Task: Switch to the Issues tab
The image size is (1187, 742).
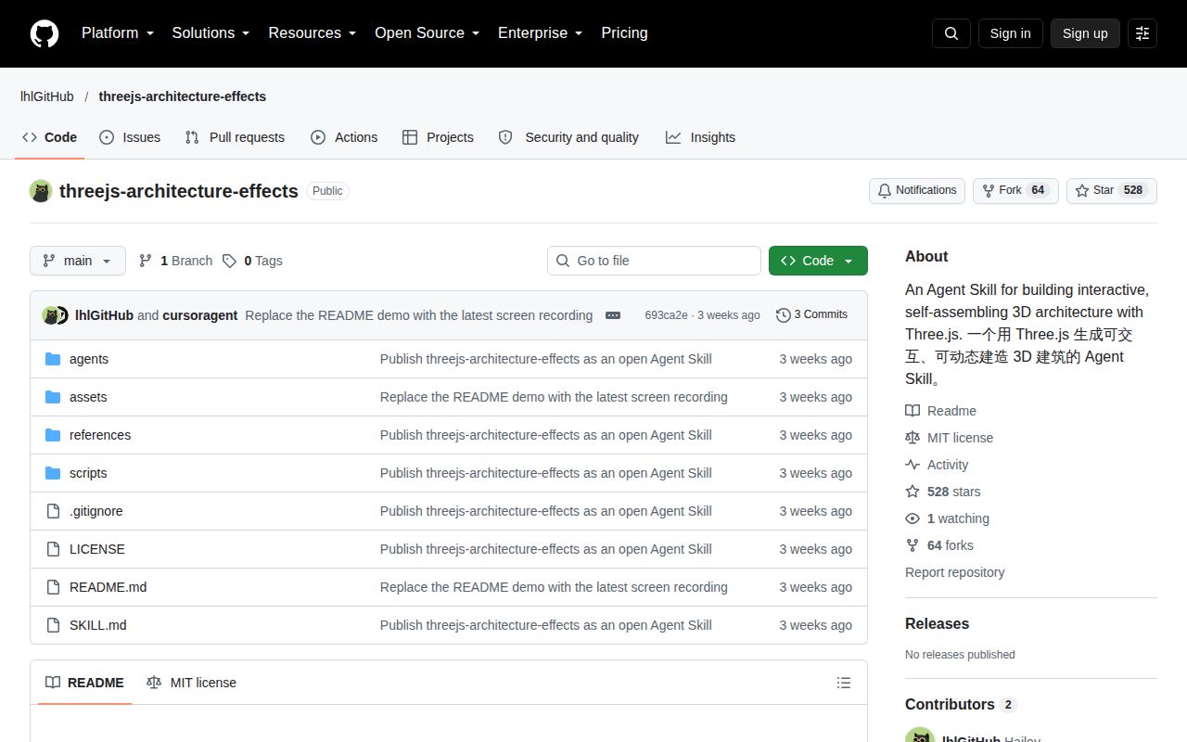Action: coord(130,137)
